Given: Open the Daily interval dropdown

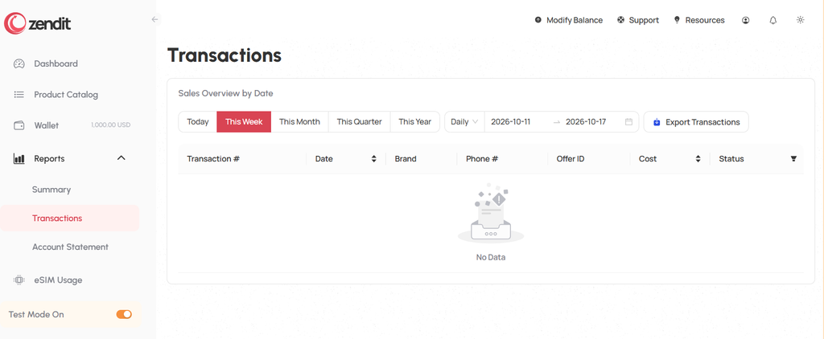Looking at the screenshot, I should click(464, 122).
